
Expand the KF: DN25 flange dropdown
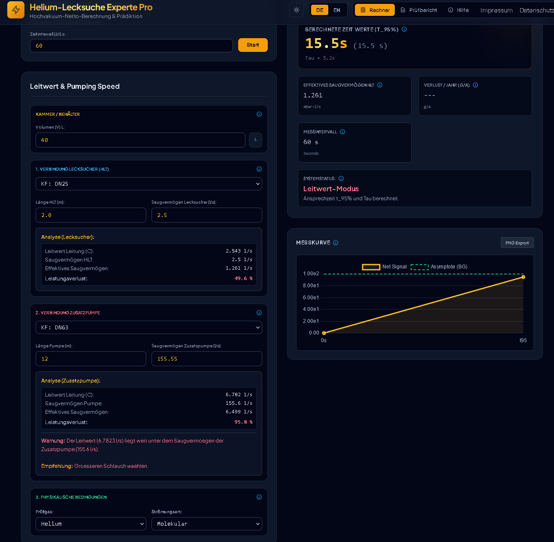[149, 184]
